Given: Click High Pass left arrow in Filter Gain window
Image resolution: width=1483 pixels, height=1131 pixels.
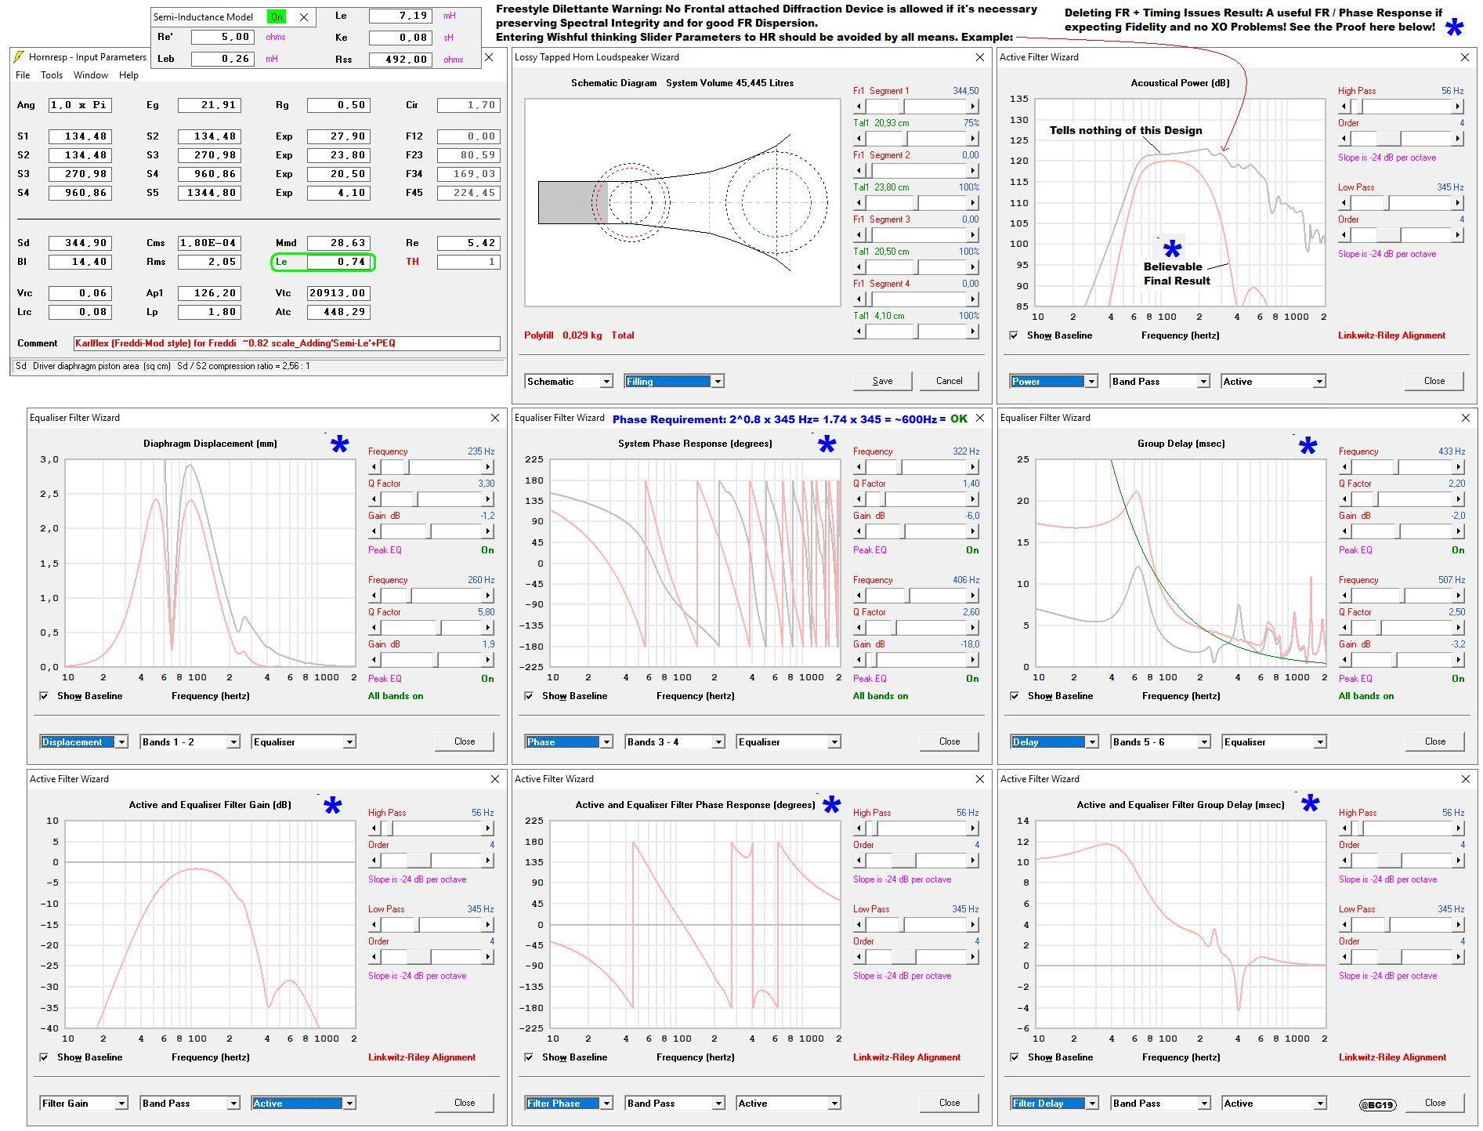Looking at the screenshot, I should (x=374, y=828).
